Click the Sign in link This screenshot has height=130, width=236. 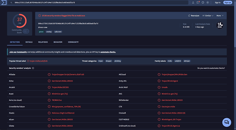218,2
